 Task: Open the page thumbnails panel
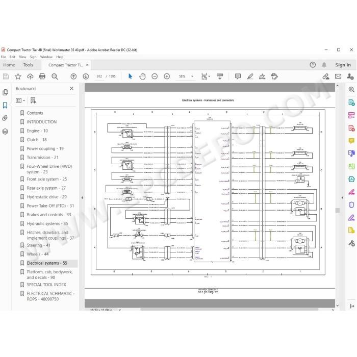pyautogui.click(x=5, y=92)
